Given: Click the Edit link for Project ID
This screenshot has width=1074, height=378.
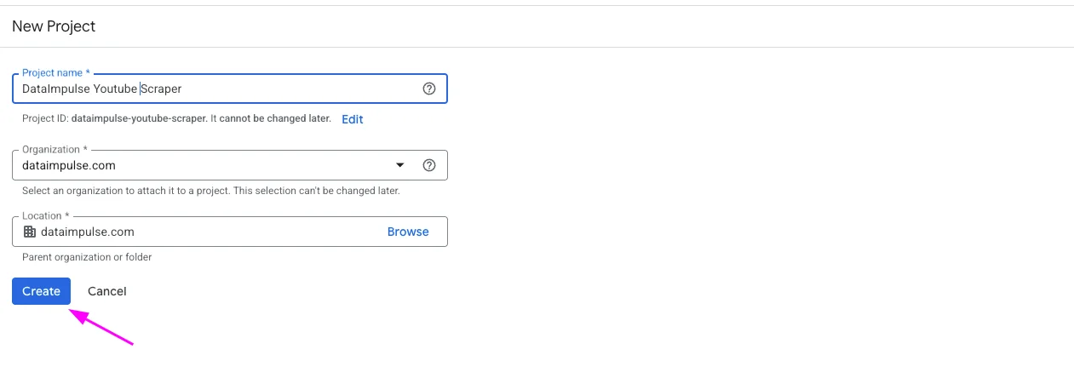Looking at the screenshot, I should [353, 119].
